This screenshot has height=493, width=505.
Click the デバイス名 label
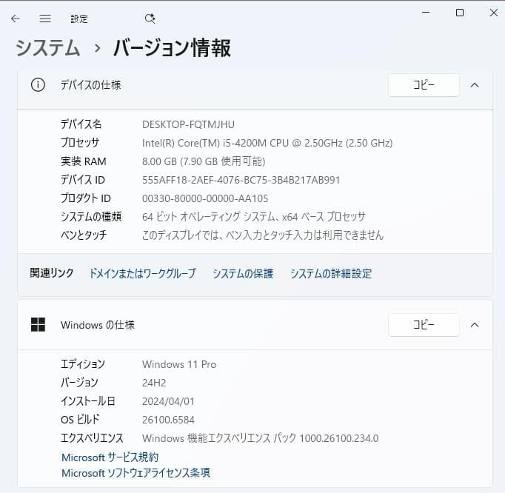point(81,124)
